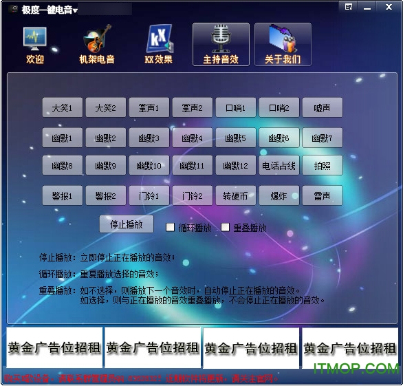Play the 爆炸 explosion effect

click(279, 195)
